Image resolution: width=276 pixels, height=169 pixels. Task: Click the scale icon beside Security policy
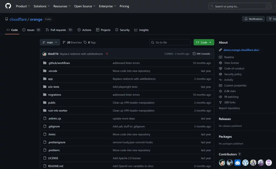click(220, 74)
